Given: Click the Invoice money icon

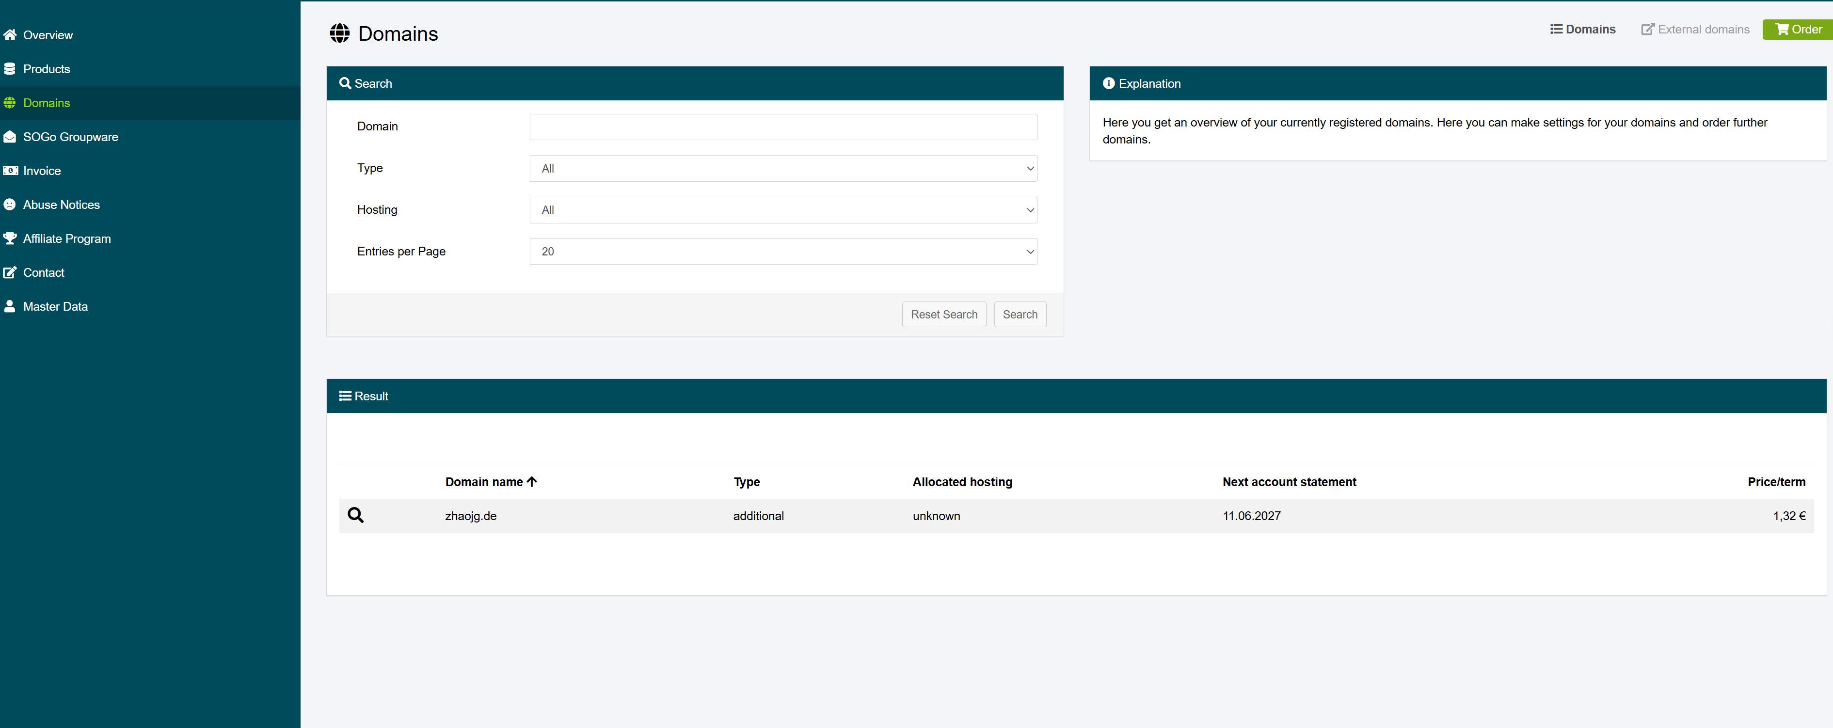Looking at the screenshot, I should pos(10,171).
